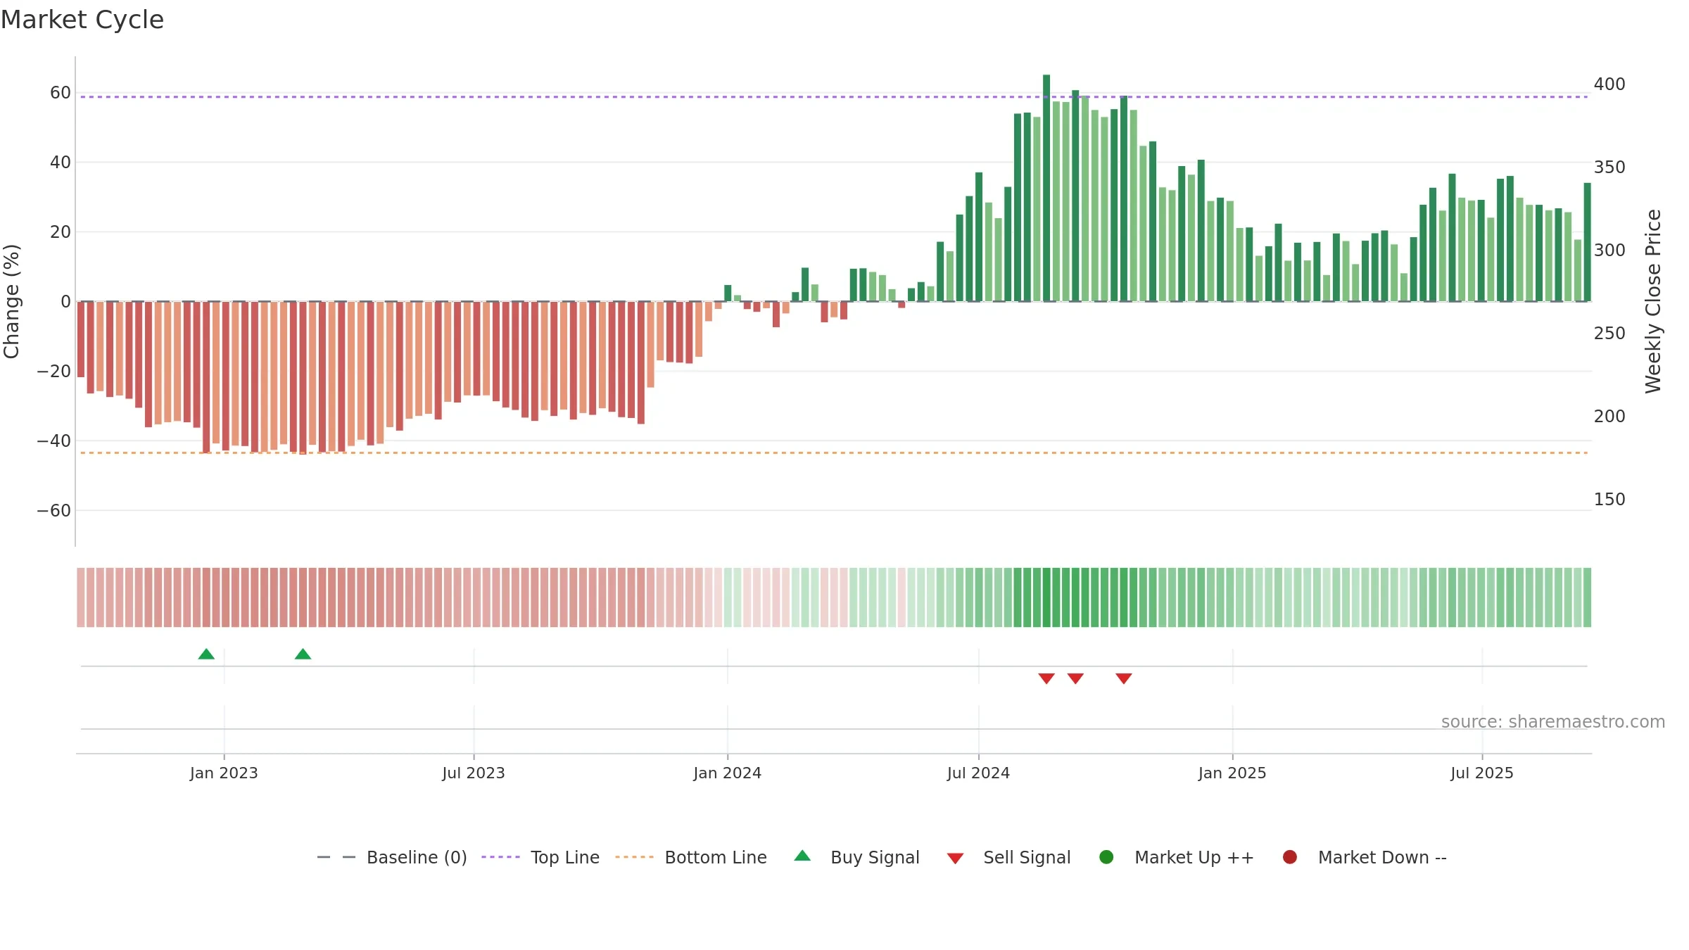
Task: Toggle the Baseline (0) legend entry
Action: pos(392,857)
